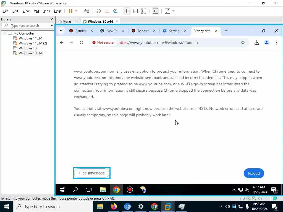Bookmark this page with the star icon

(x=243, y=43)
